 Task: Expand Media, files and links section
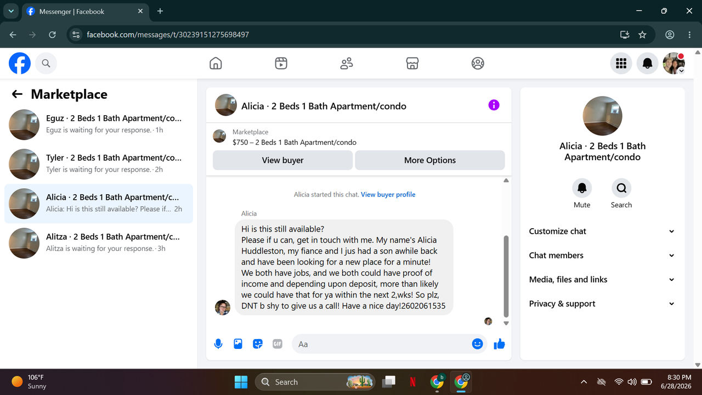pos(602,280)
